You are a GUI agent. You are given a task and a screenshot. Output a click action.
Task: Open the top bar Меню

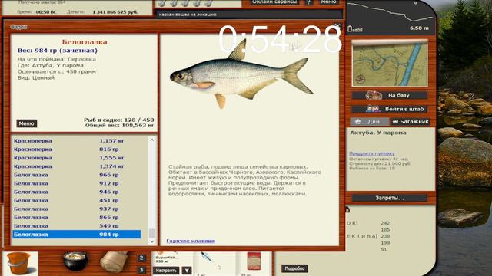pos(328,2)
